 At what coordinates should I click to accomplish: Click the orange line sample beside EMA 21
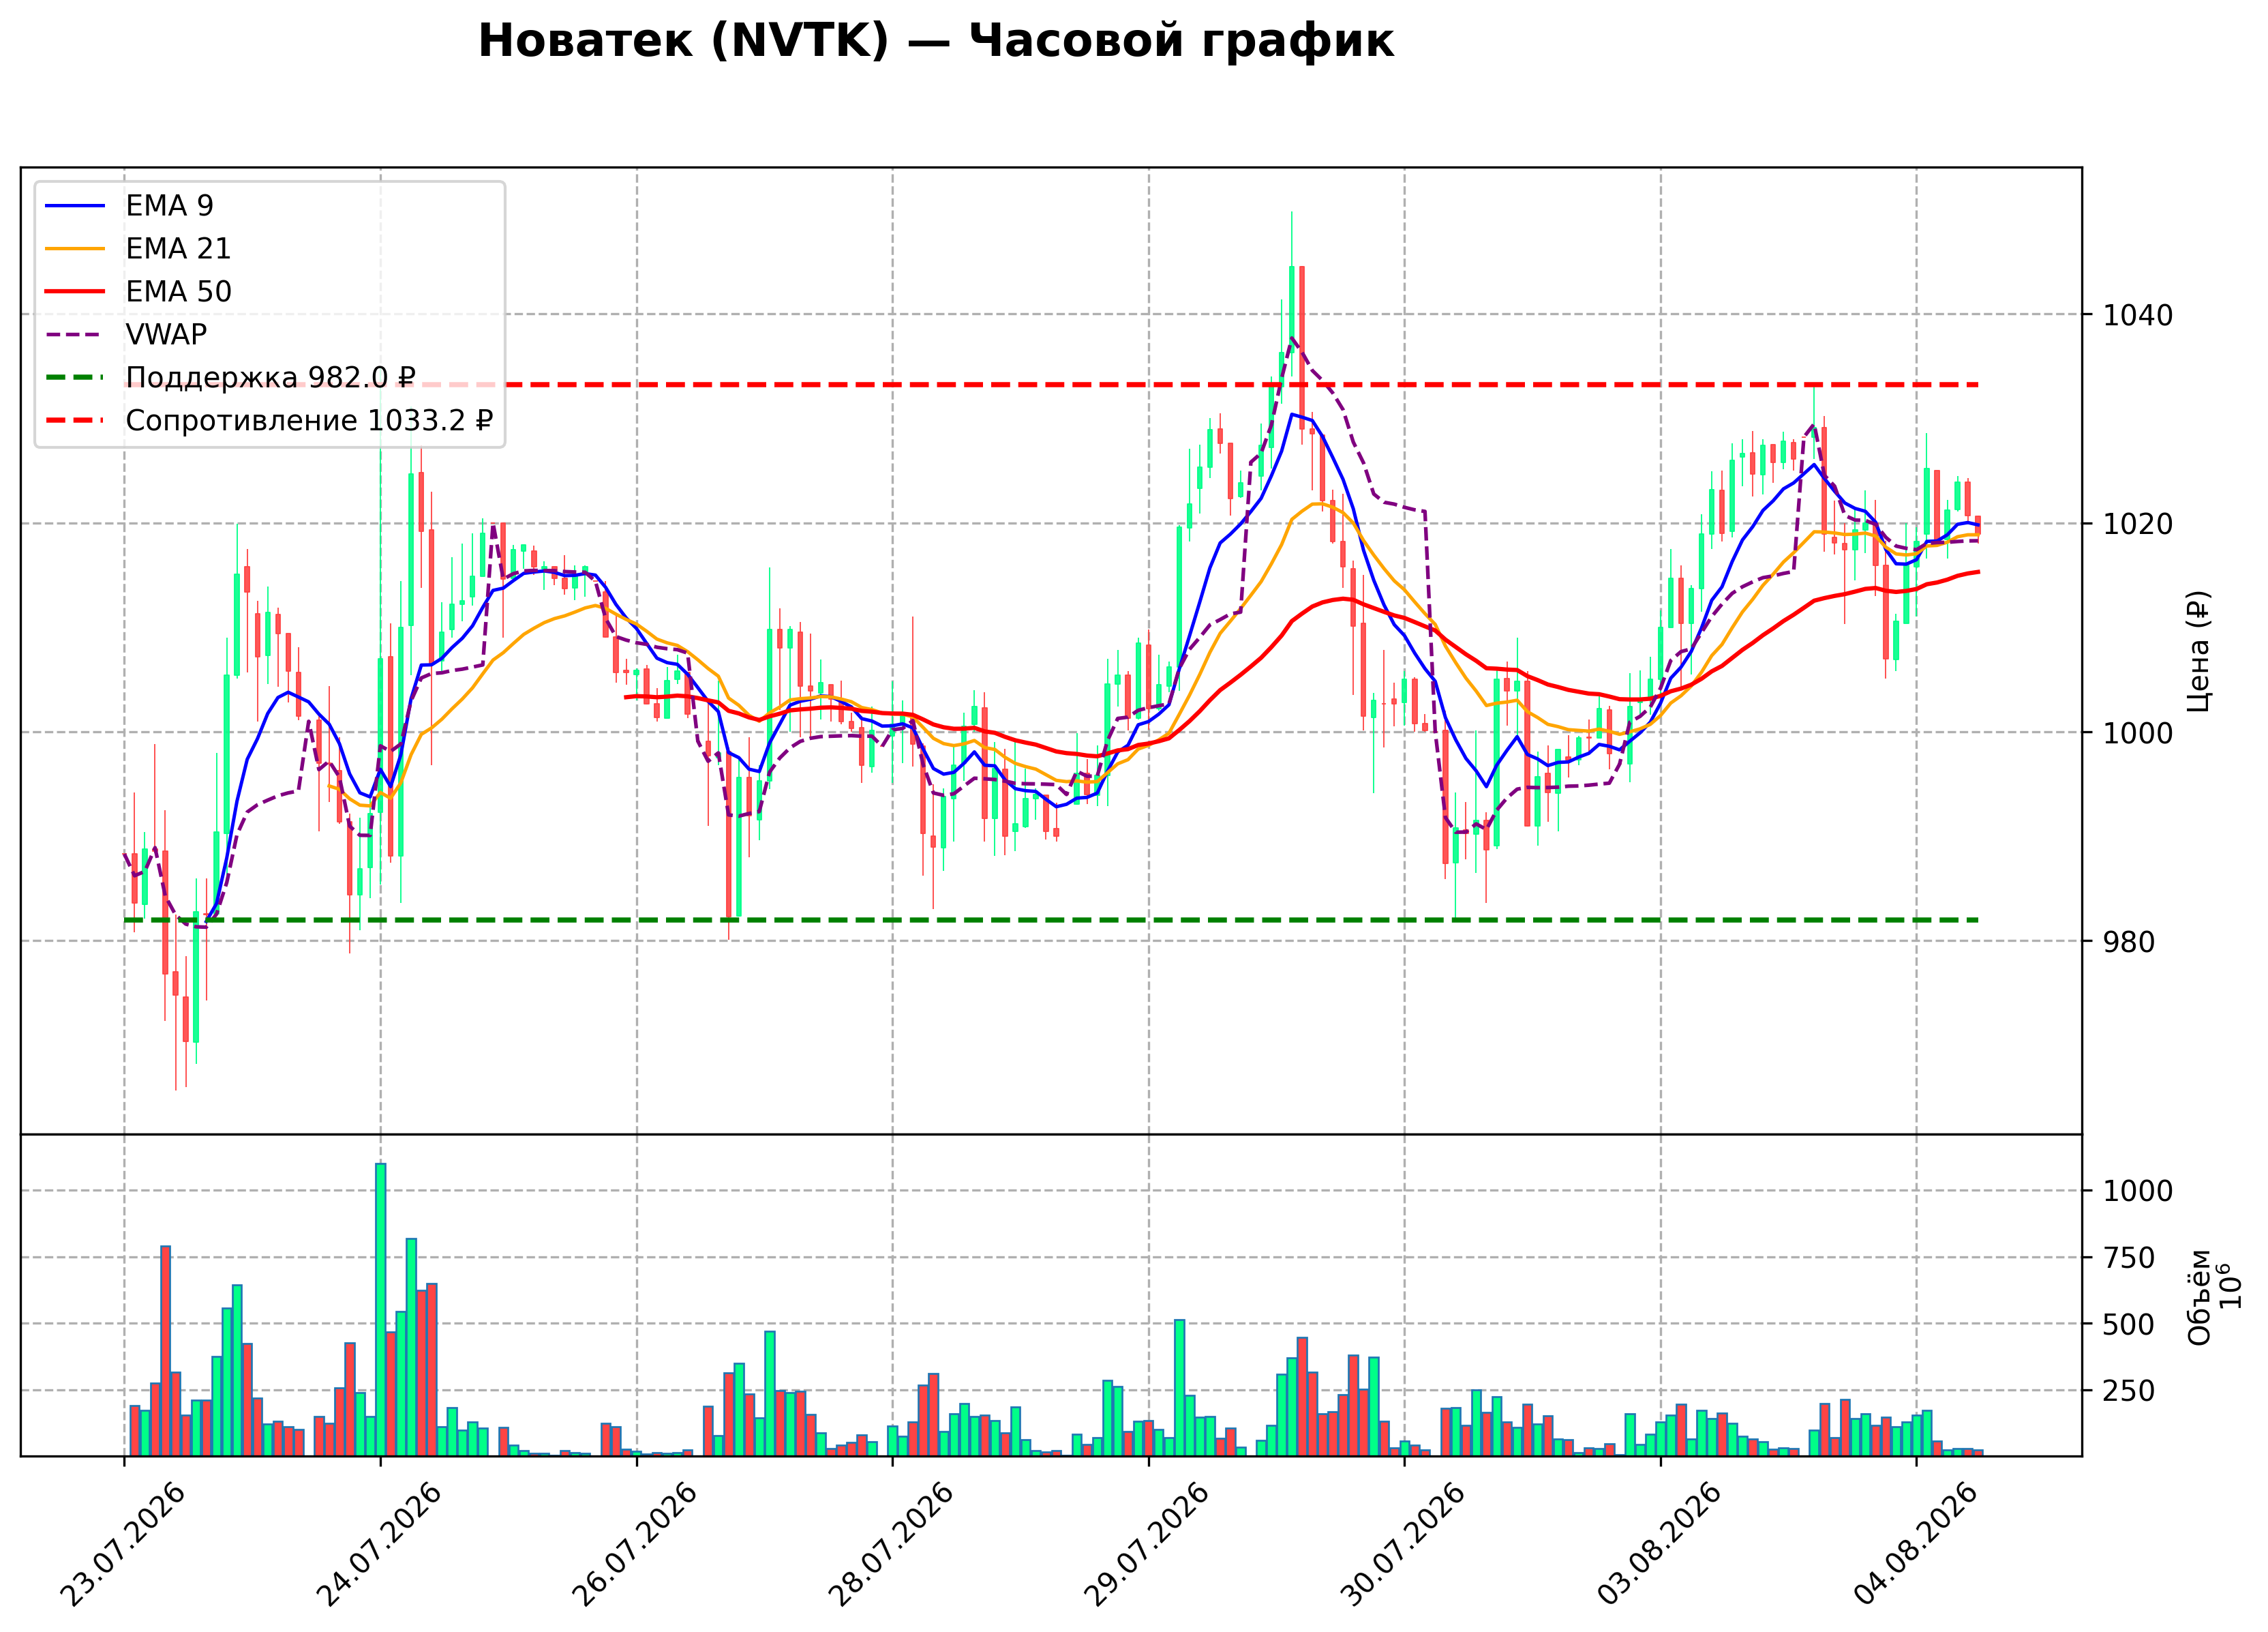(75, 248)
